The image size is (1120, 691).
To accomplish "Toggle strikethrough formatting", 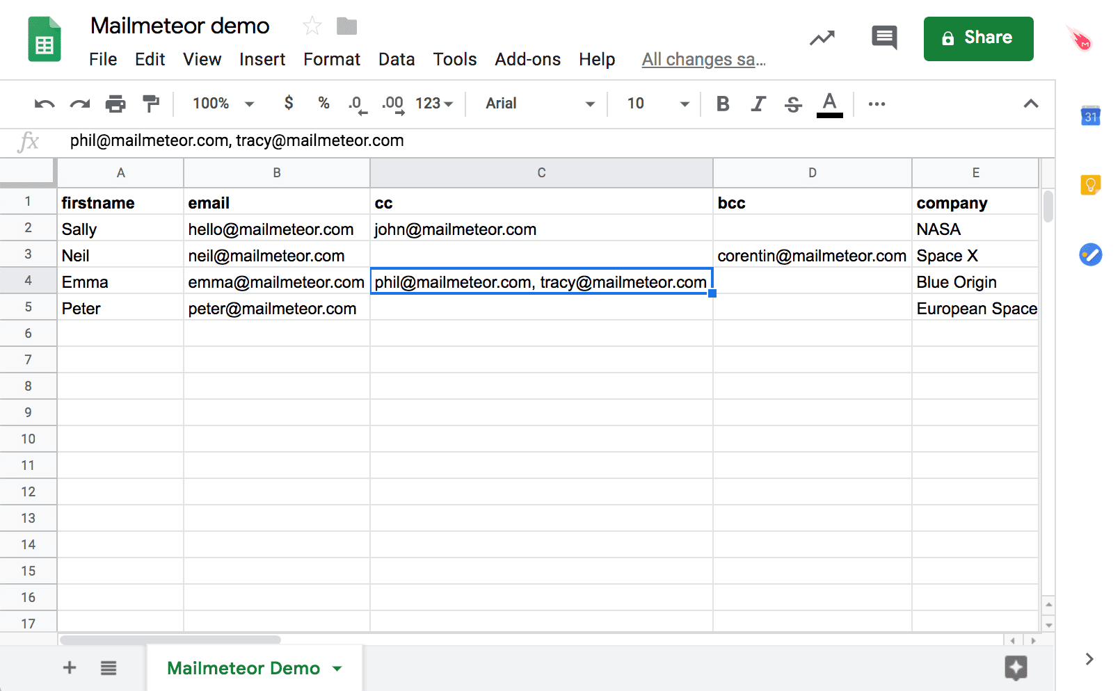I will [x=793, y=104].
